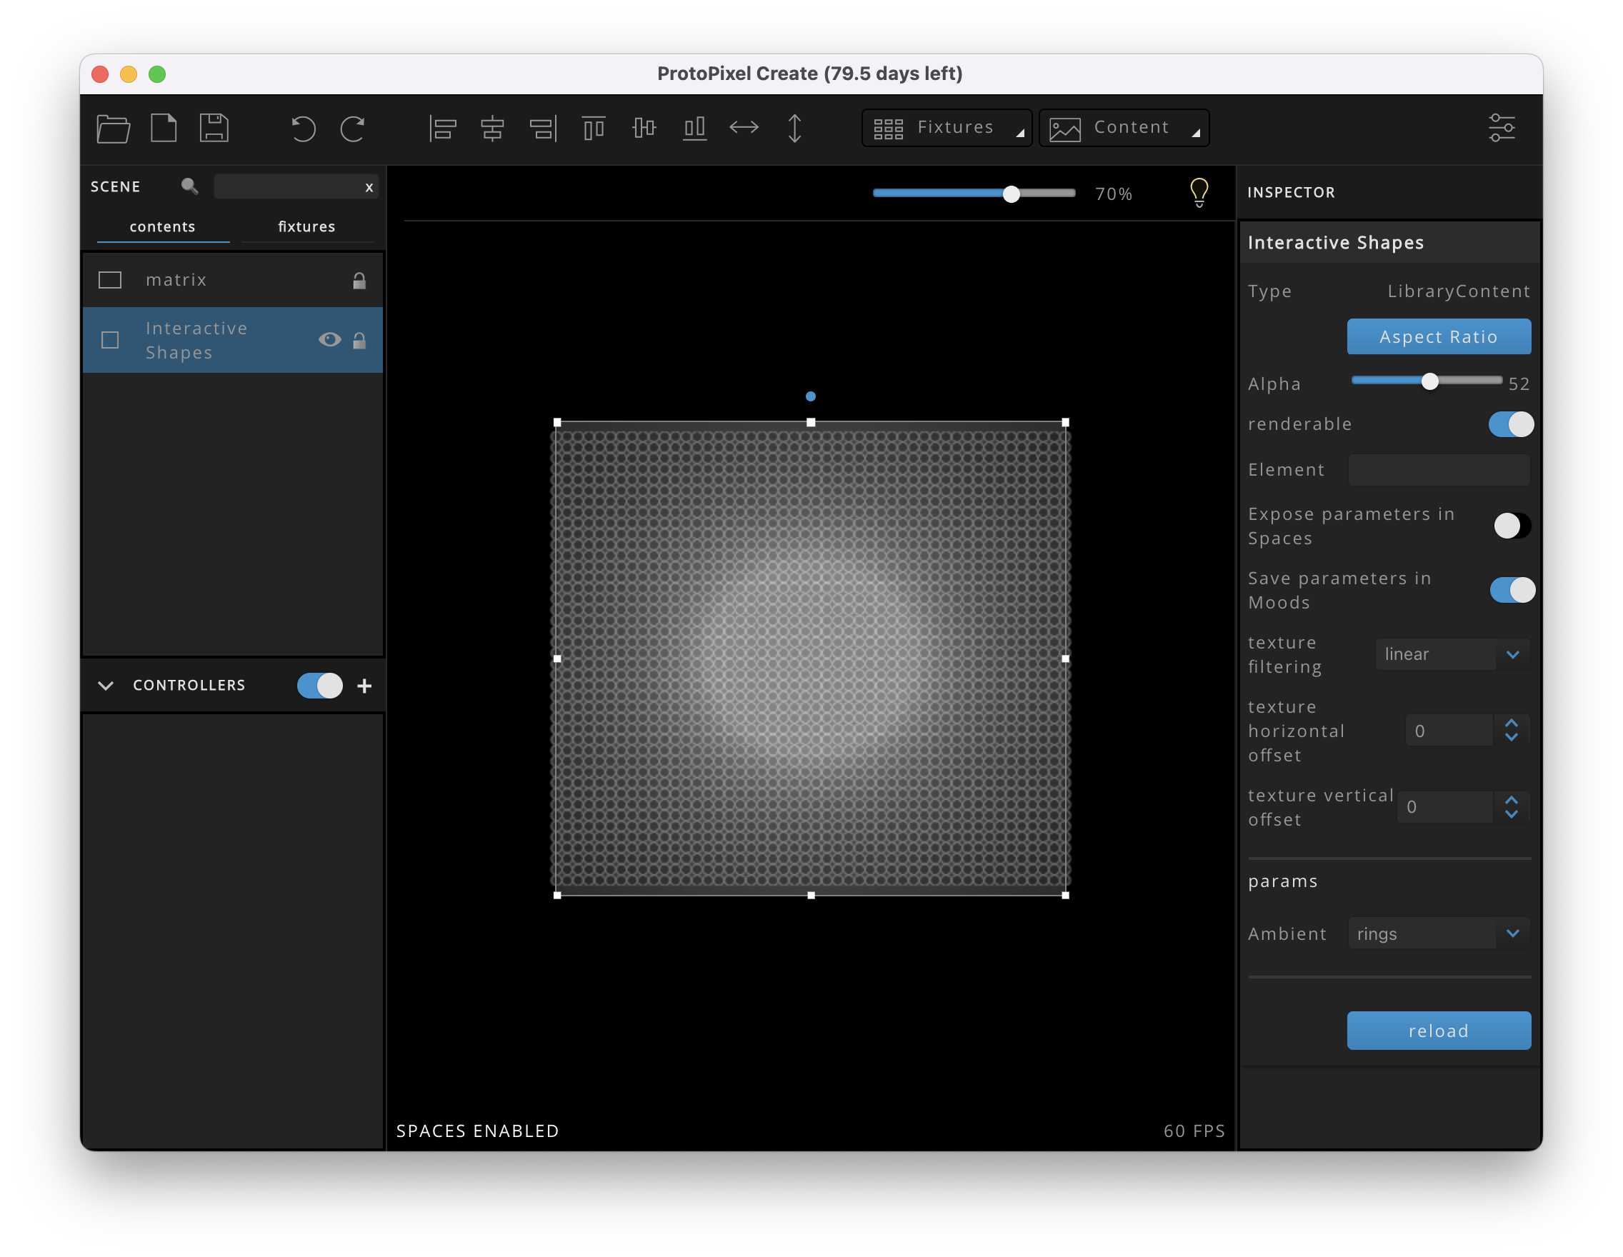Open project folder icon in toolbar
Viewport: 1623px width, 1257px height.
(114, 128)
